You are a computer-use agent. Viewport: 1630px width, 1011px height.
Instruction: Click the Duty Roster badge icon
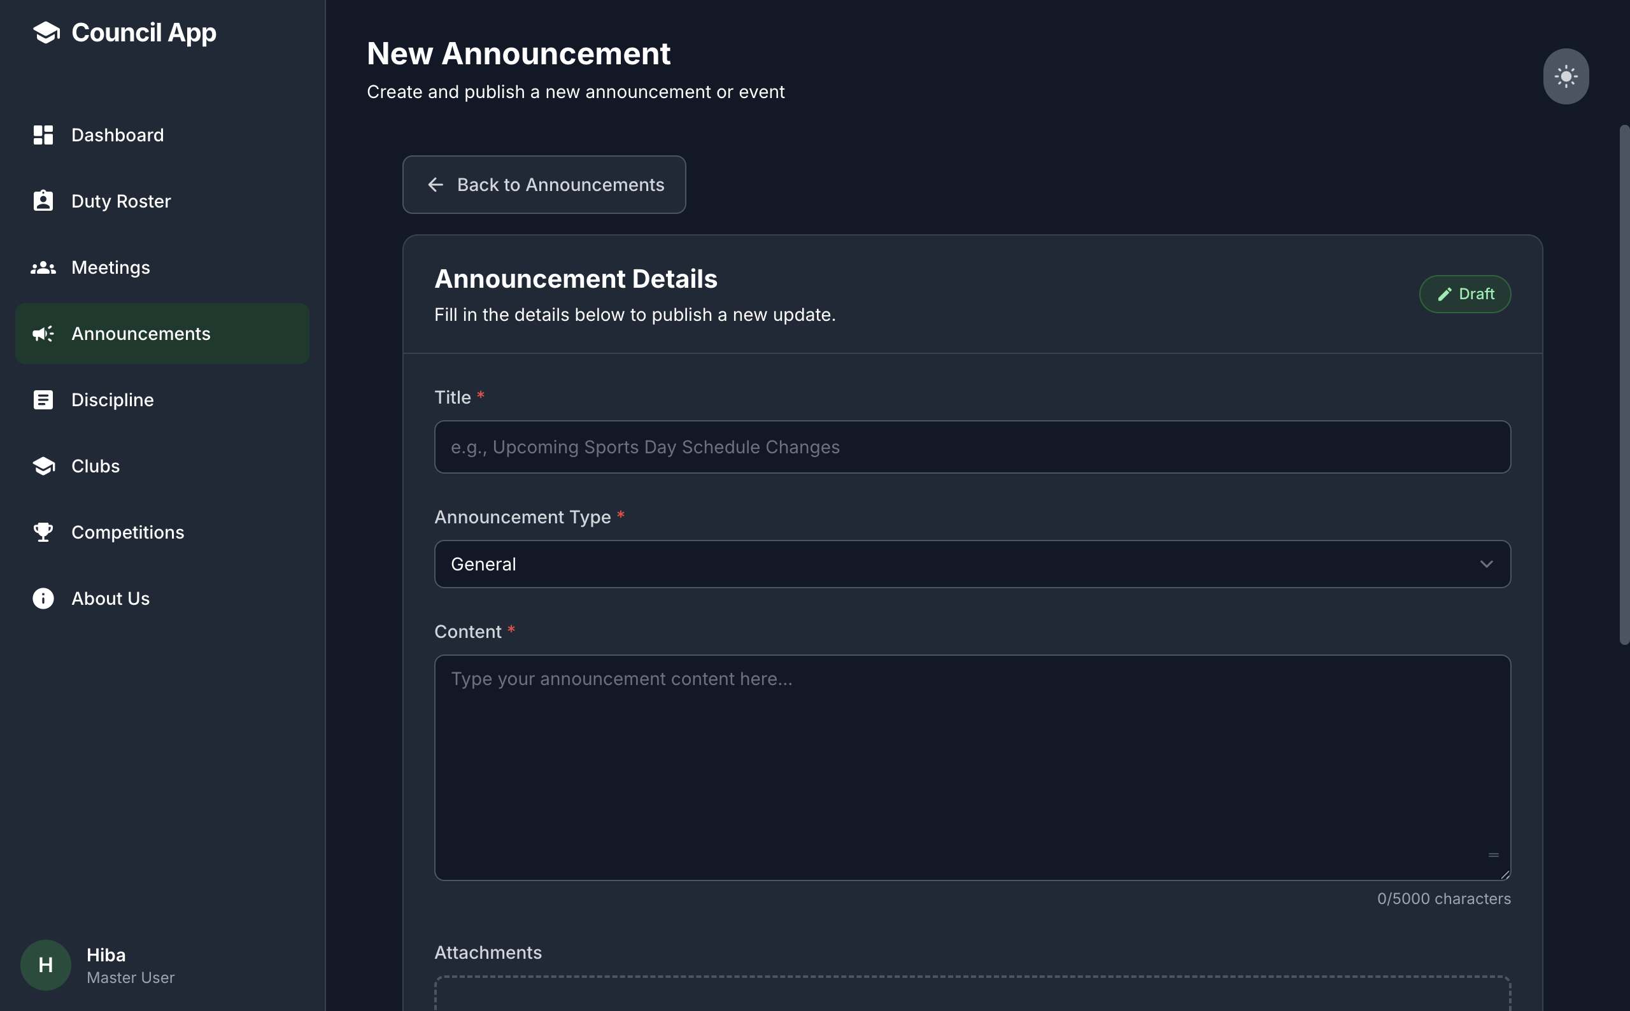click(x=43, y=201)
